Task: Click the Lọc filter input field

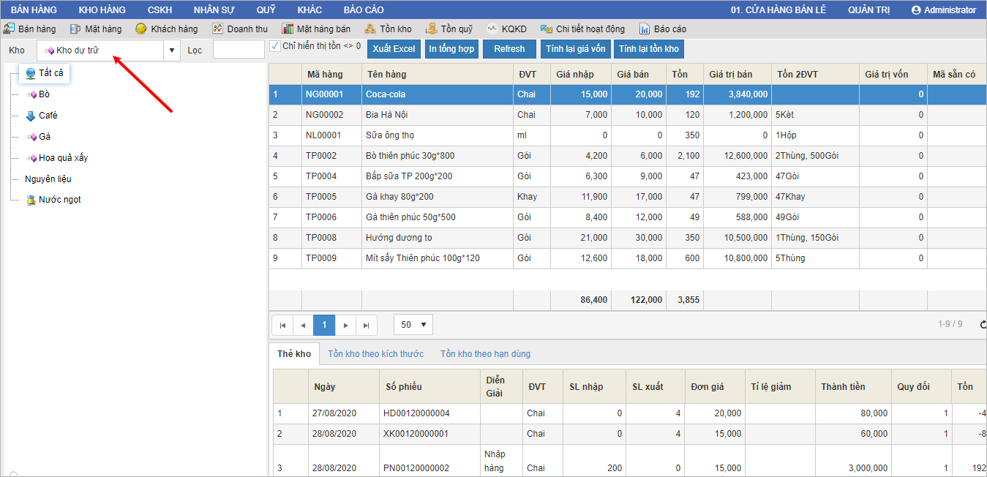Action: tap(239, 50)
